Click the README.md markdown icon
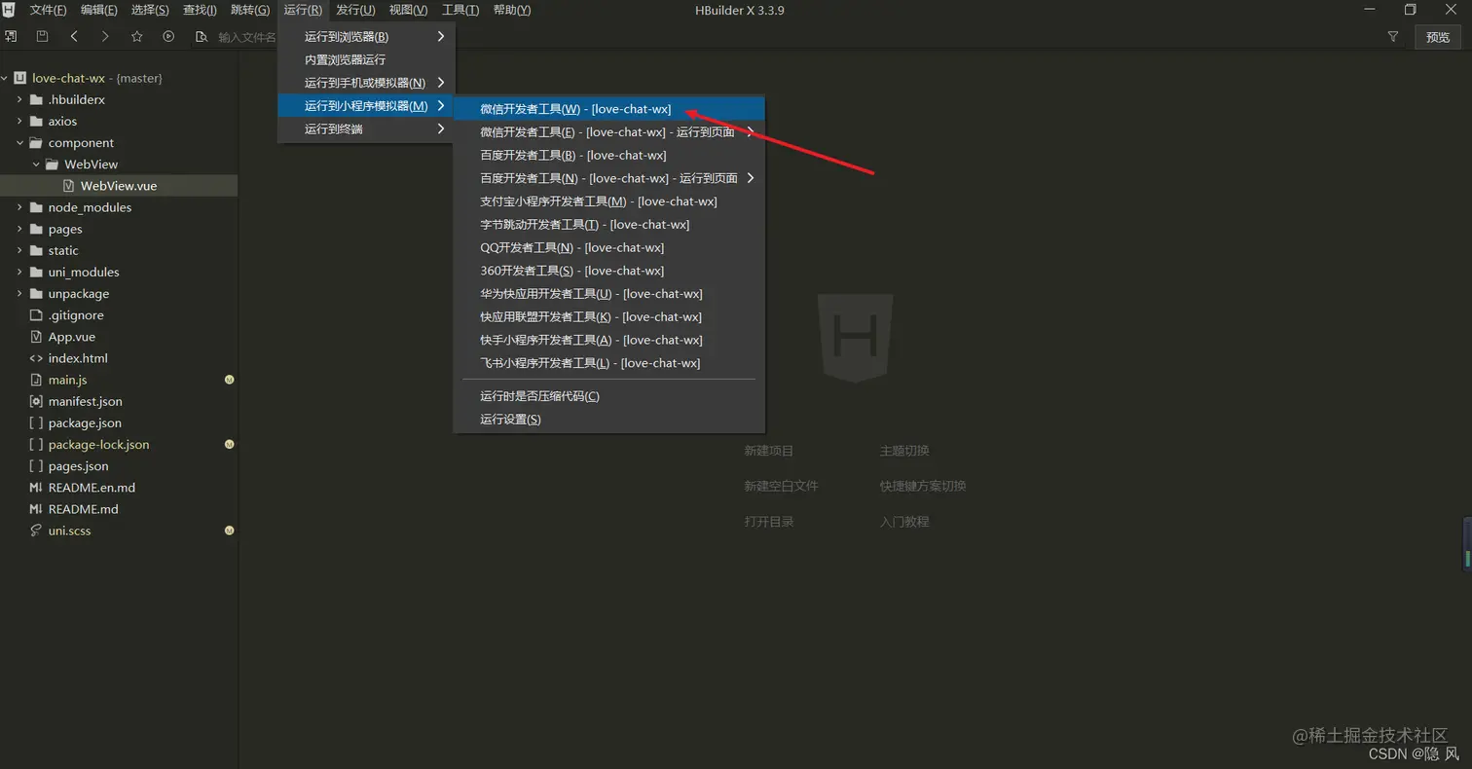Screen dimensions: 1472x769 pos(36,509)
